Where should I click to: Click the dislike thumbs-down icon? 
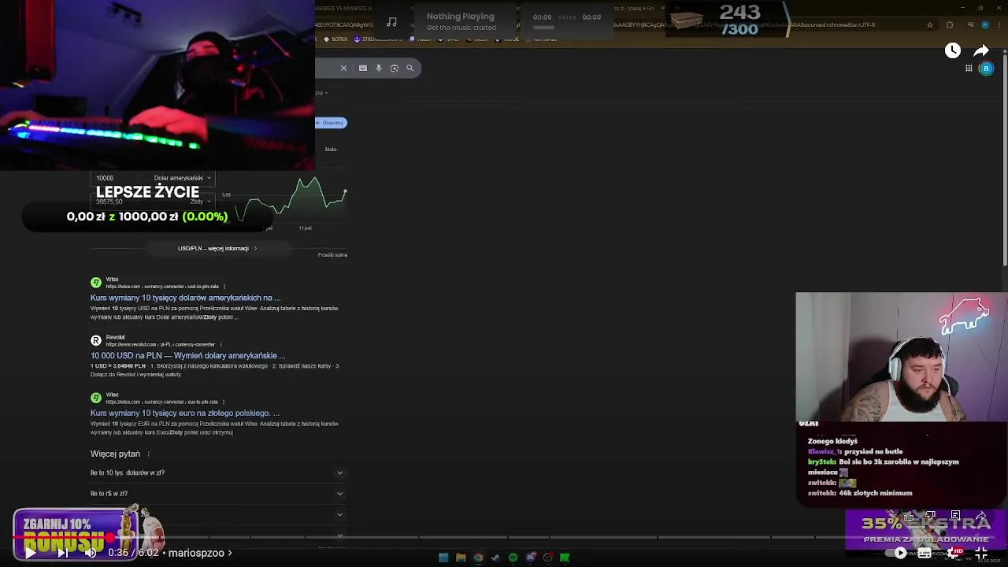pyautogui.click(x=931, y=517)
